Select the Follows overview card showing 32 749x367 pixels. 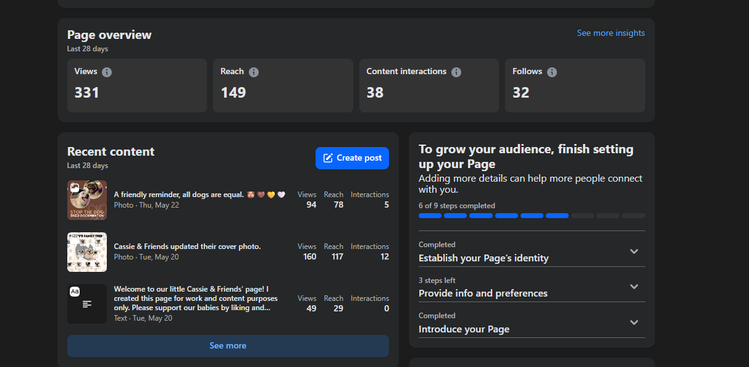575,86
